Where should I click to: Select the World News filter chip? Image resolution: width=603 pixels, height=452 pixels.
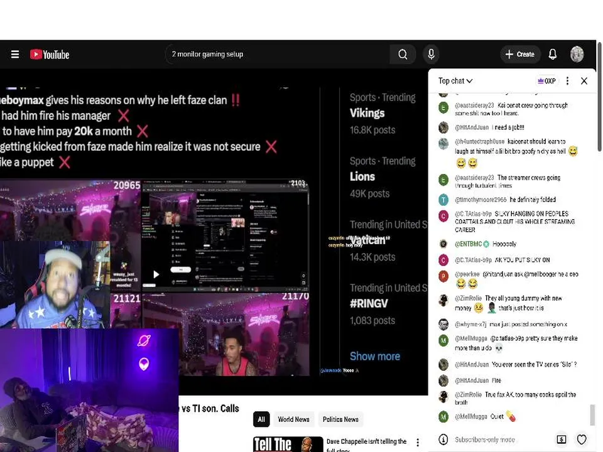(293, 419)
